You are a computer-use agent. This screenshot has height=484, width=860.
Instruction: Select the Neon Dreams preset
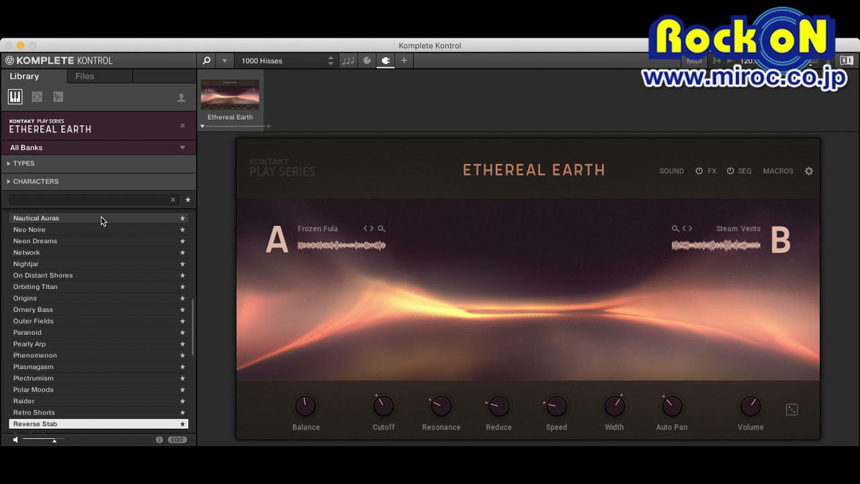coord(98,241)
